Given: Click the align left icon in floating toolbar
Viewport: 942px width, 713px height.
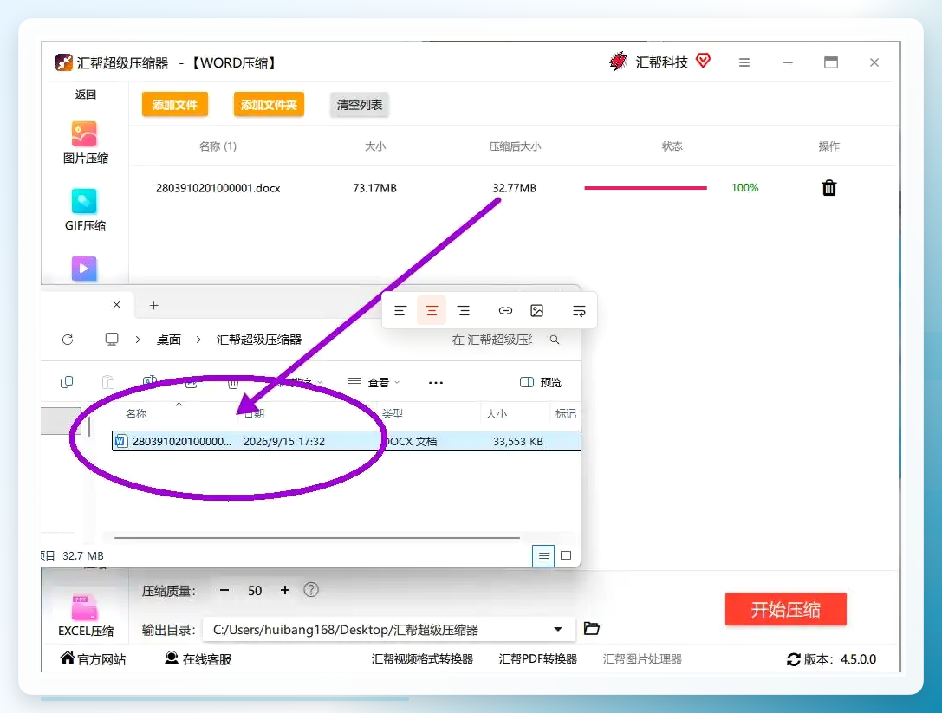Looking at the screenshot, I should tap(400, 310).
